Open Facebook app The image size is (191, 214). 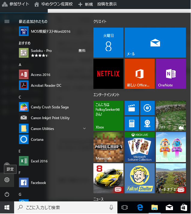(x=53, y=182)
